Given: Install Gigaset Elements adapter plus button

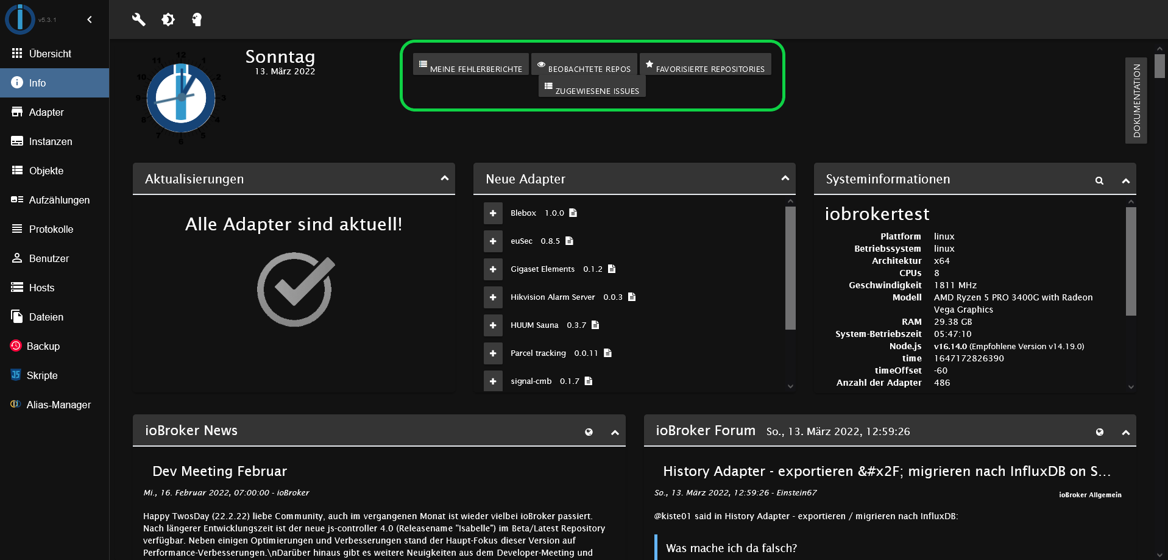Looking at the screenshot, I should [493, 269].
